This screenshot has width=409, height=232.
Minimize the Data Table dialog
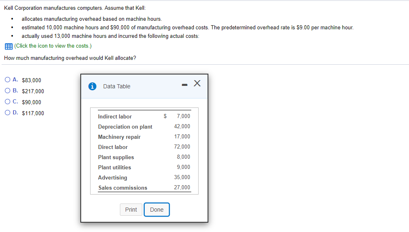point(185,85)
